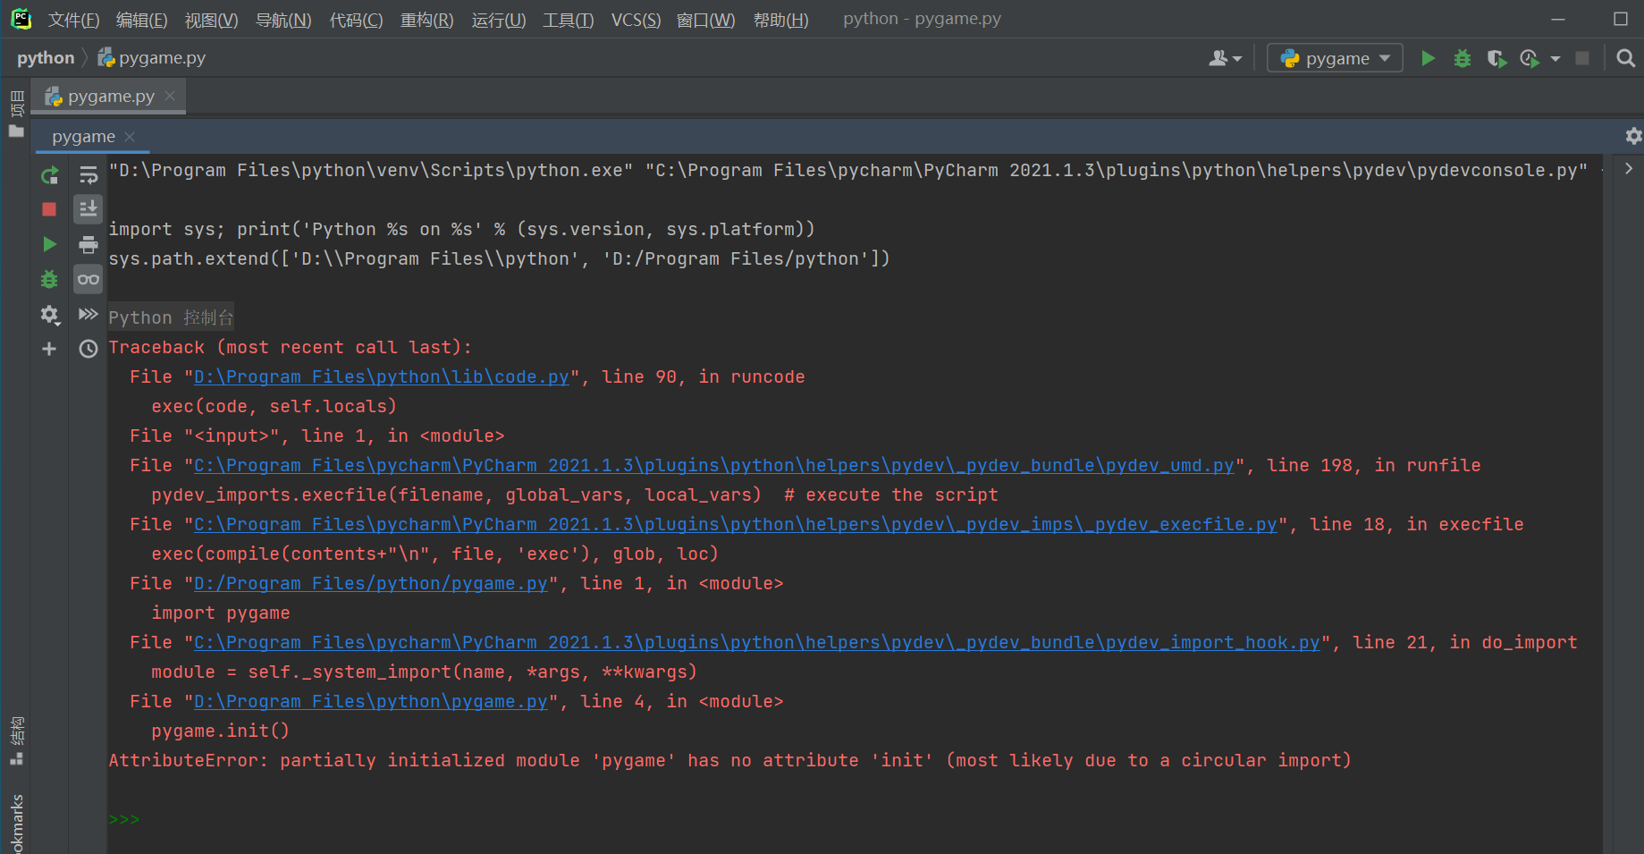Open the 帮助(H) menu
This screenshot has width=1644, height=854.
tap(780, 20)
